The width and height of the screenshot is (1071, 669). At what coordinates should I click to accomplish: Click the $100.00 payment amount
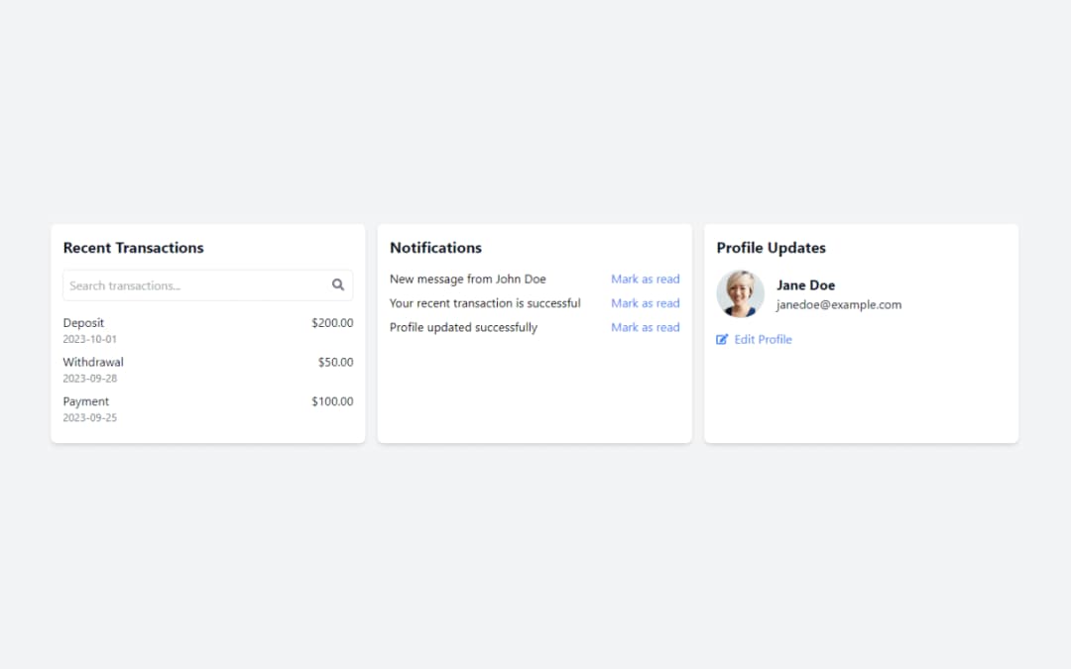[331, 402]
